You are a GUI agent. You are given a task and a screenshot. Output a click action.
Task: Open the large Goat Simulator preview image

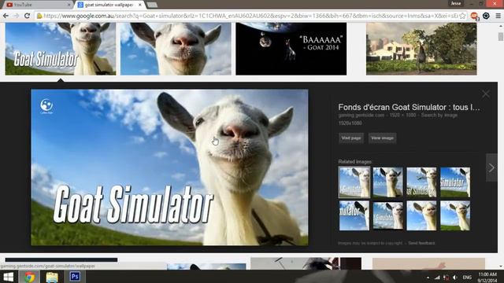(x=169, y=167)
